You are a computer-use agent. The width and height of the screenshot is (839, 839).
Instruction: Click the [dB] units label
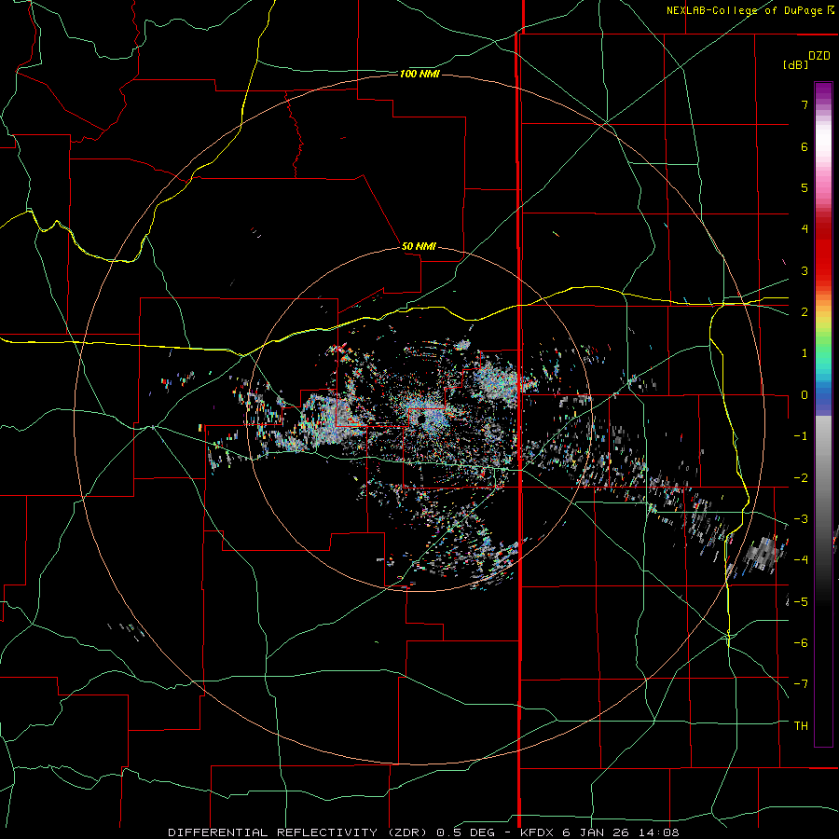click(x=795, y=64)
